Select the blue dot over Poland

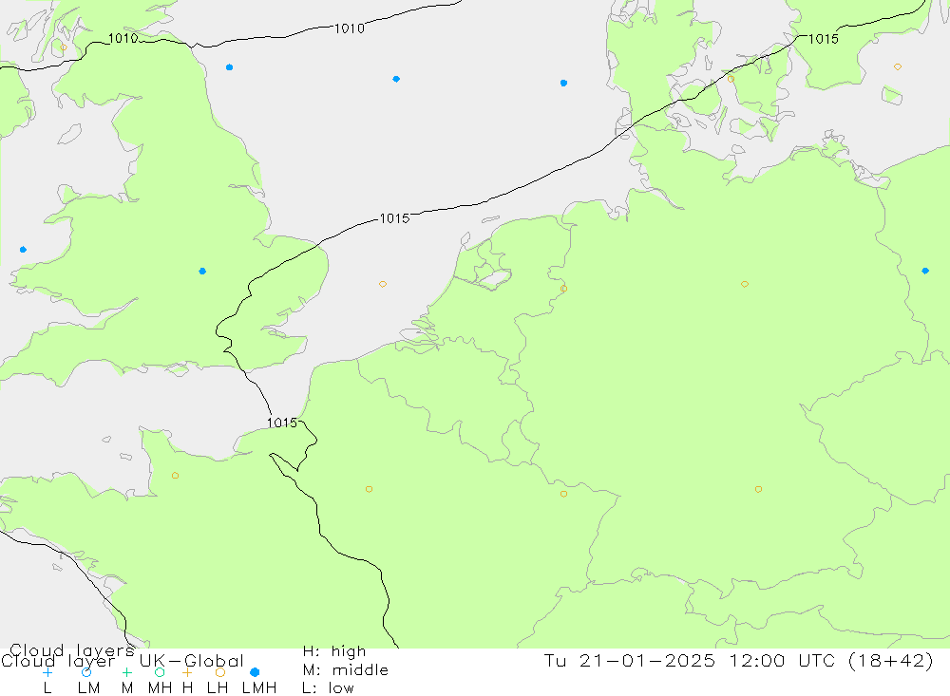tap(925, 271)
